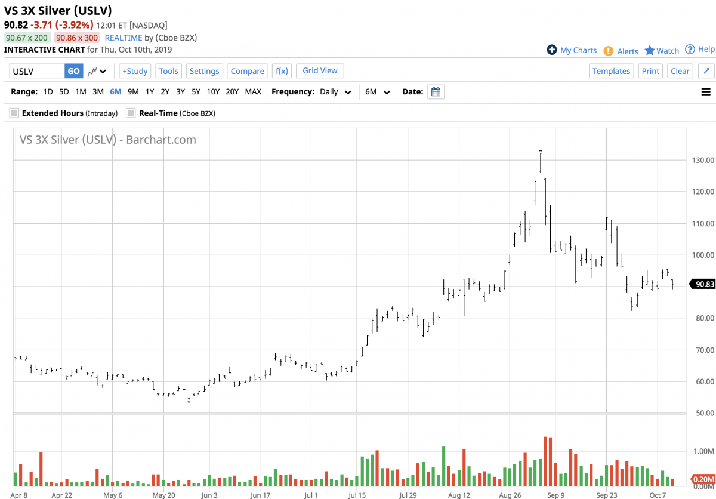The height and width of the screenshot is (499, 716).
Task: Click the "110.00" price axis label
Action: tap(703, 223)
